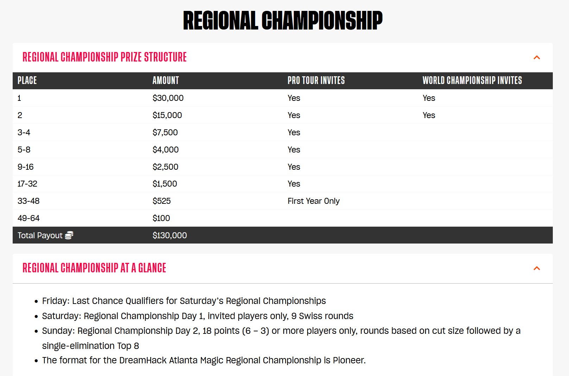Screen dimensions: 569x376
Task: Click the Place column header
Action: tap(27, 80)
